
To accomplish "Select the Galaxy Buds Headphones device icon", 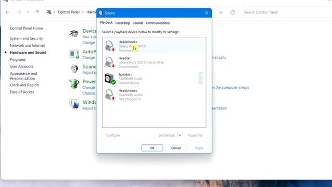I will pyautogui.click(x=110, y=46).
